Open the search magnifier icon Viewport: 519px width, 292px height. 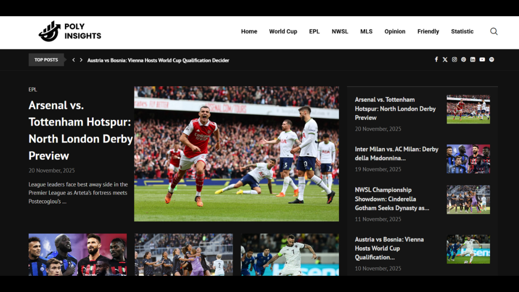coord(494,31)
